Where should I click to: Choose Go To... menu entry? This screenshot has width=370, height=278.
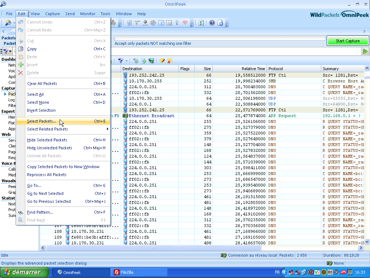63,185
